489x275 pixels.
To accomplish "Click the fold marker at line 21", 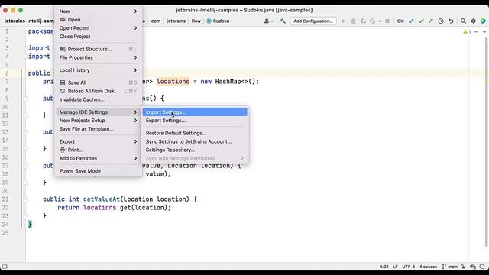I will [26, 199].
